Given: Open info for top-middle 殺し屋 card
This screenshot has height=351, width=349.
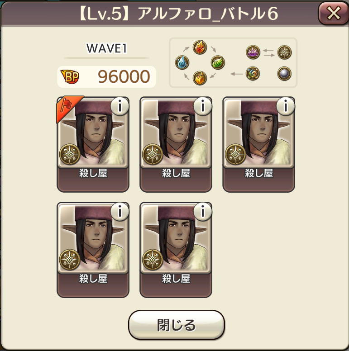Looking at the screenshot, I should click(x=203, y=107).
